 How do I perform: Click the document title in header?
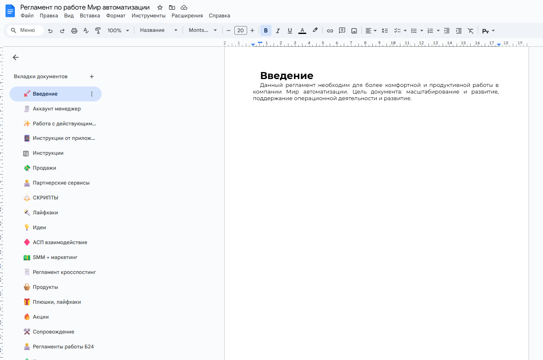[85, 7]
